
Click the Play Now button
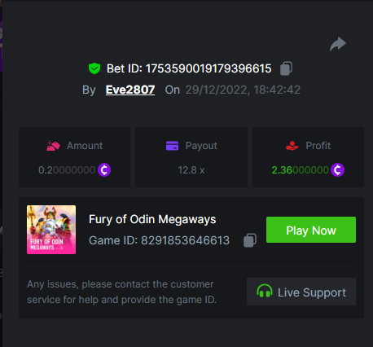click(311, 230)
